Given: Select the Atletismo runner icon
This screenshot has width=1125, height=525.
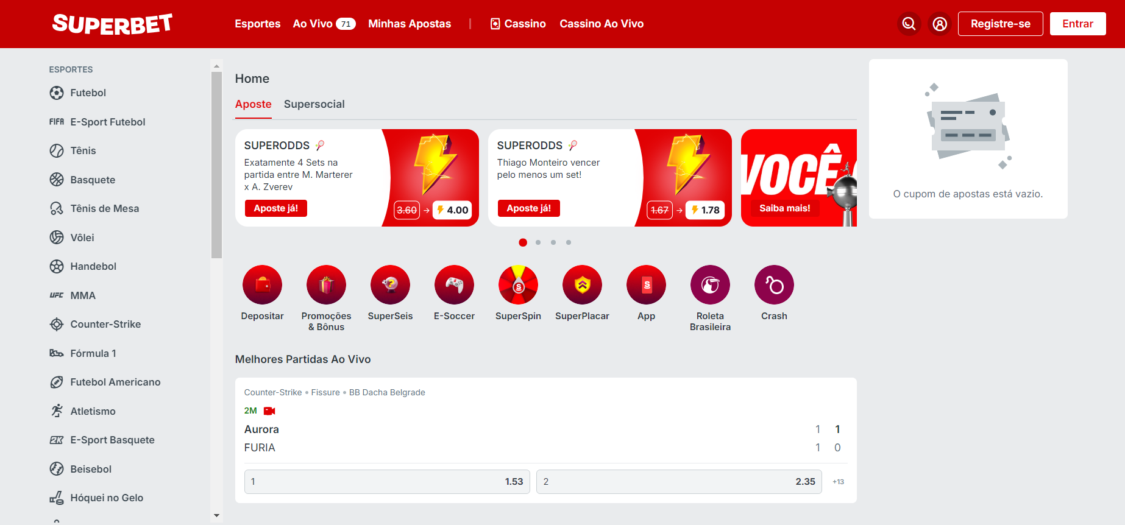Looking at the screenshot, I should 57,411.
